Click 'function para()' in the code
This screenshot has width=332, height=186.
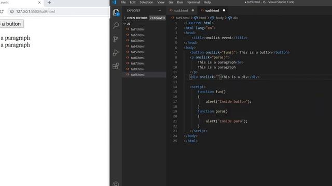pyautogui.click(x=213, y=112)
